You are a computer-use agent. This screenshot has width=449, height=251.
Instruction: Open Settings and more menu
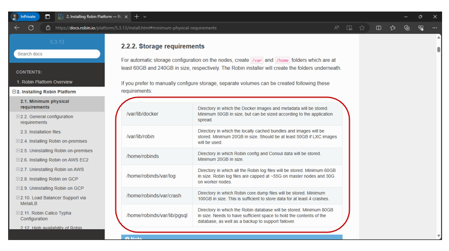[x=435, y=28]
